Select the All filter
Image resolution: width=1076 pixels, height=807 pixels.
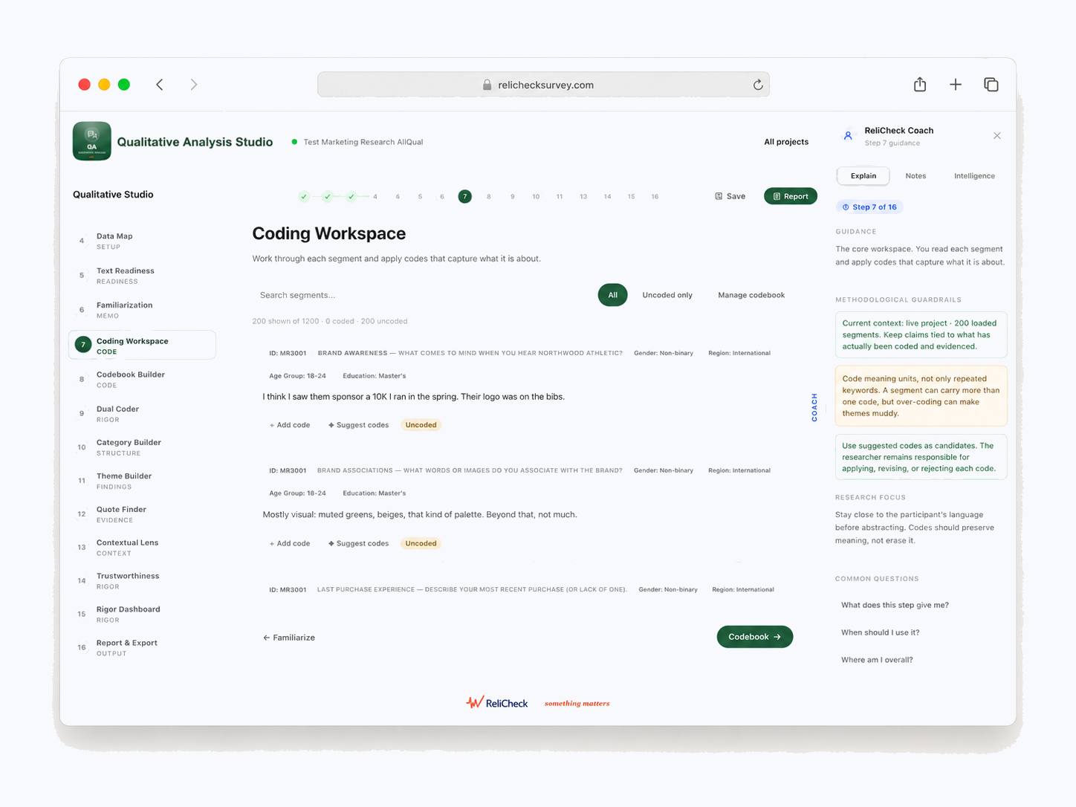coord(612,295)
